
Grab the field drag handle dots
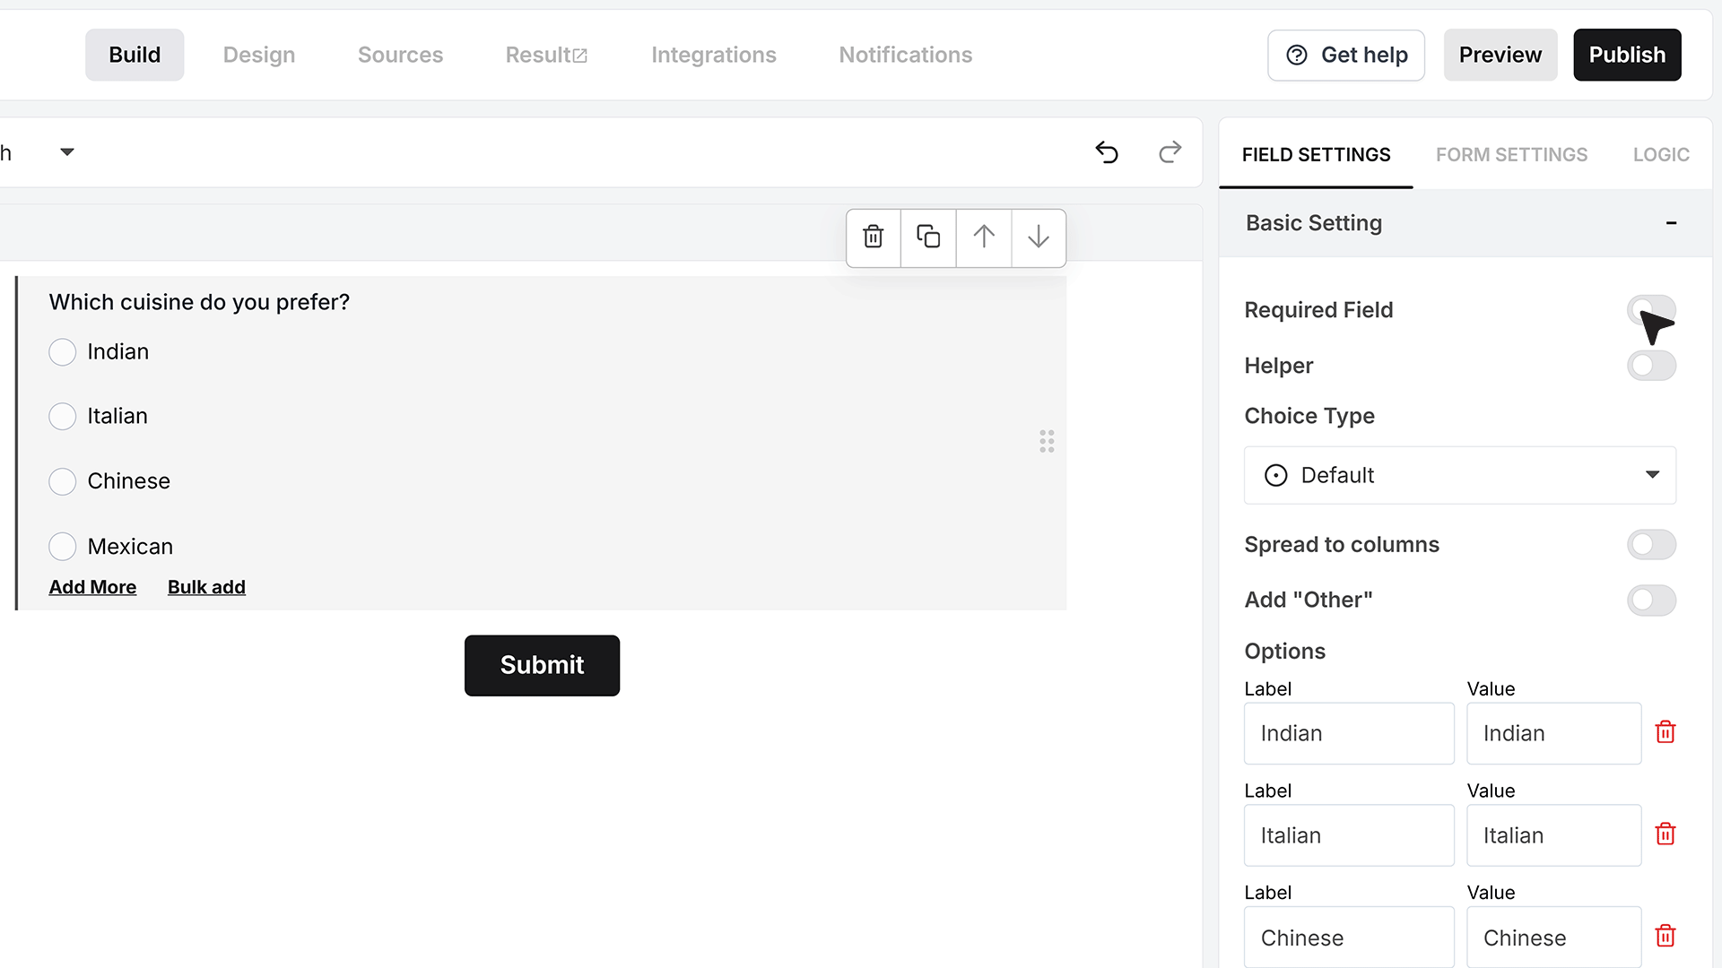(x=1047, y=441)
